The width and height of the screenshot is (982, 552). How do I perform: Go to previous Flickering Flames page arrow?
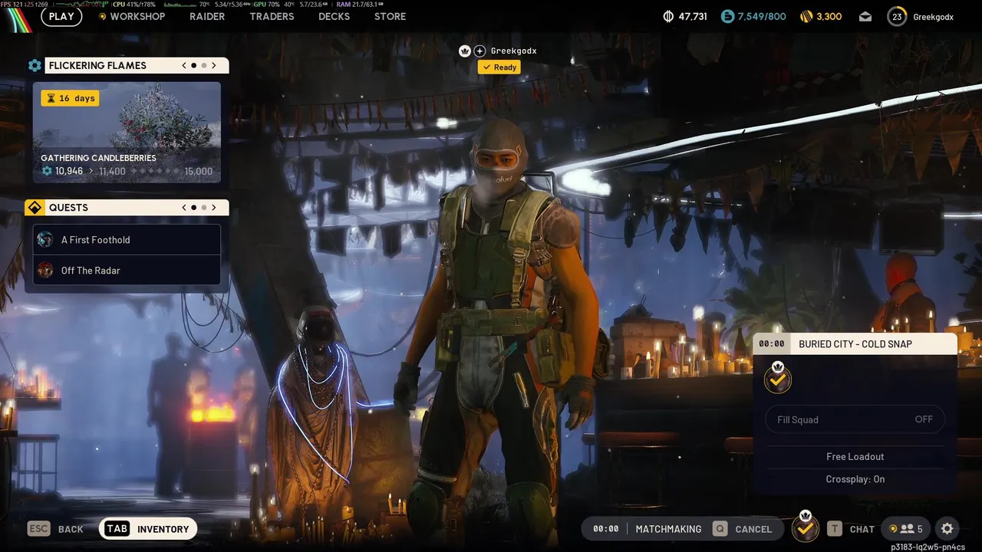click(184, 66)
